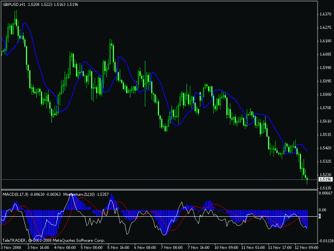Click the 11 Nov 17:00 time label
The image size is (334, 251).
click(x=279, y=248)
